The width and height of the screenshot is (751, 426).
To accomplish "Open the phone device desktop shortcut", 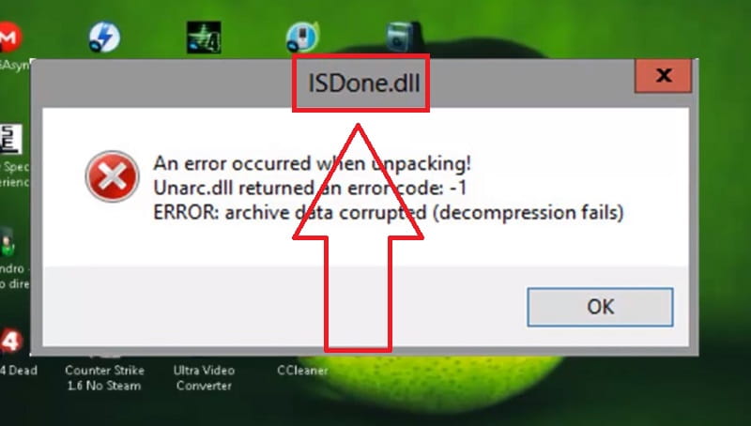I will (302, 37).
